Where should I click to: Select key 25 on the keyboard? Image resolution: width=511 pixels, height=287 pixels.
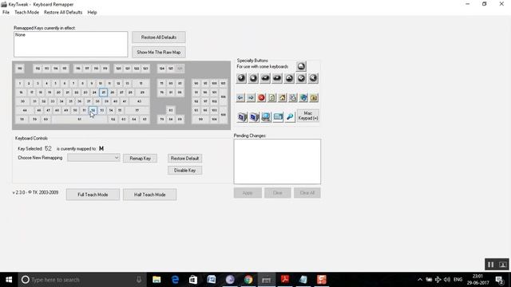pyautogui.click(x=103, y=92)
